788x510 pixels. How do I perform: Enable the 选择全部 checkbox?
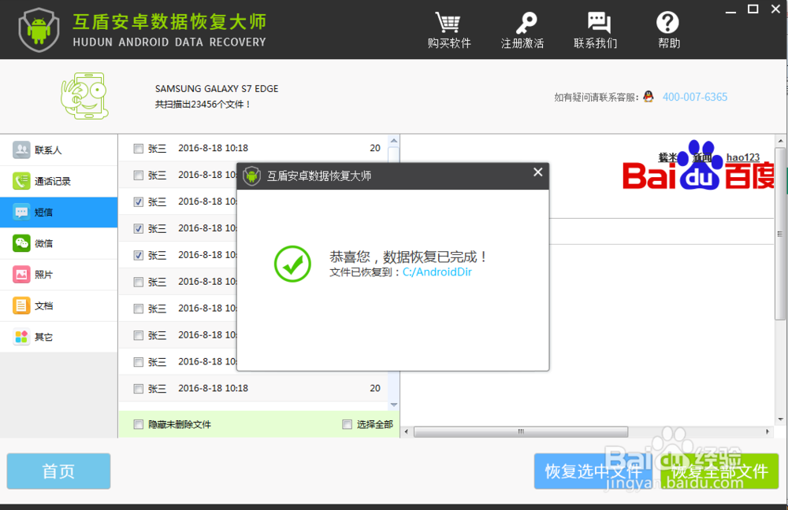[347, 424]
